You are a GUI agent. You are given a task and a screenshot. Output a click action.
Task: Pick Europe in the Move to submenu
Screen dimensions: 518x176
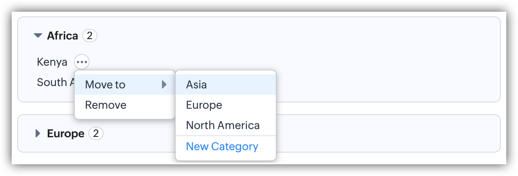pyautogui.click(x=204, y=105)
